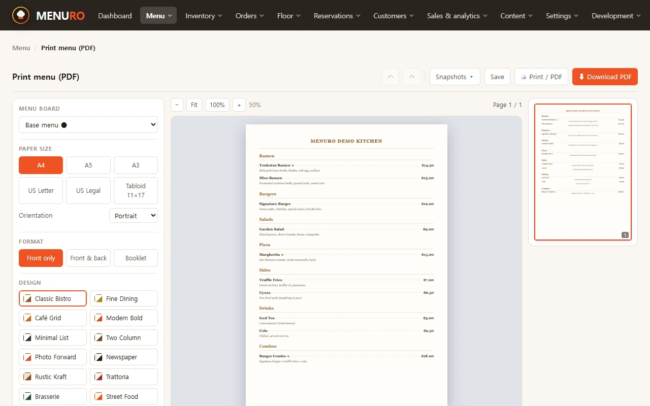Click the Rustic Kraft design swatch icon
This screenshot has height=406, width=650.
click(x=27, y=377)
